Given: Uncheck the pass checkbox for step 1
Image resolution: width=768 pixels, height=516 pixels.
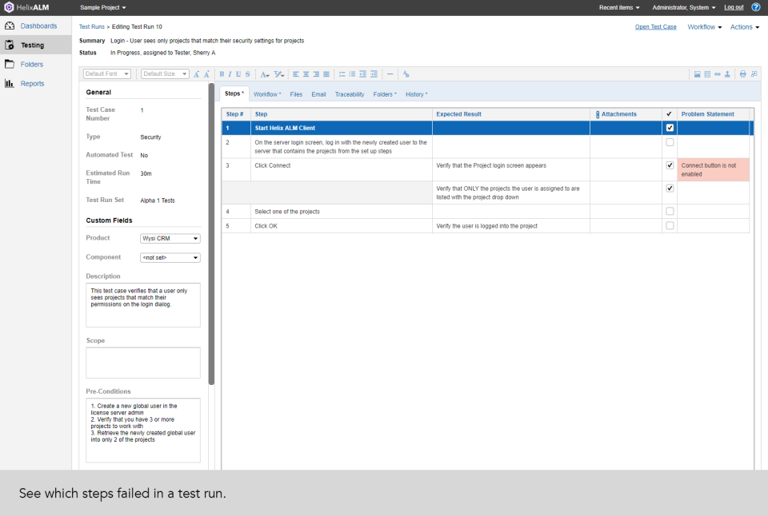Looking at the screenshot, I should tap(670, 127).
